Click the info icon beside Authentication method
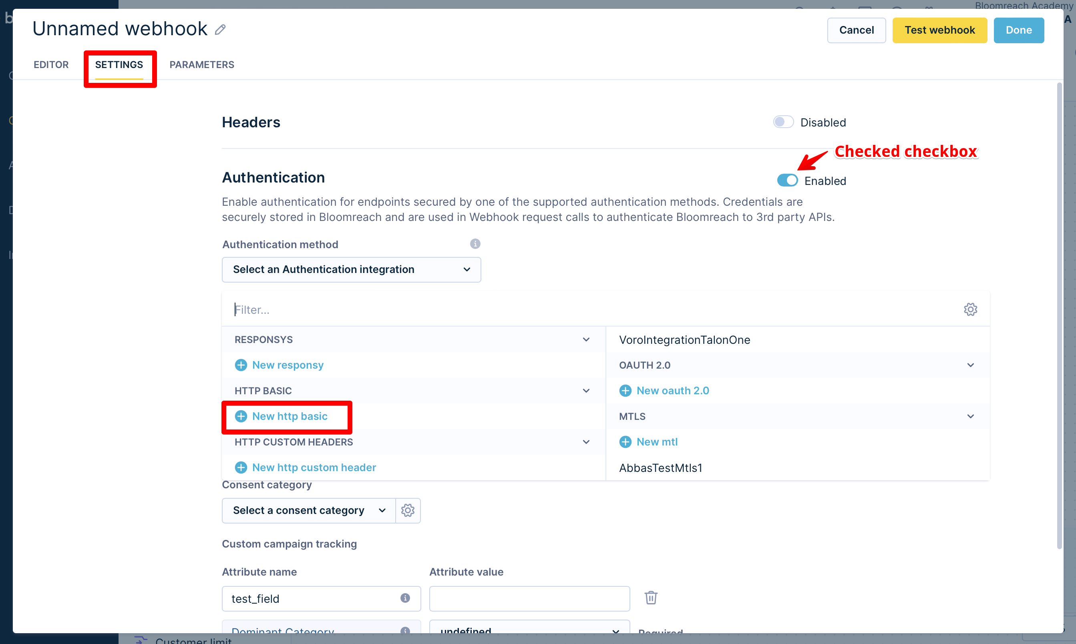Screen dimensions: 1076x644 tap(475, 244)
